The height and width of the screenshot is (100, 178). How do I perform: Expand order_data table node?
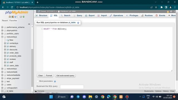5,53
